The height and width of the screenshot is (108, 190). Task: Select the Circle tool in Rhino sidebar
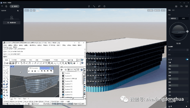(4, 73)
